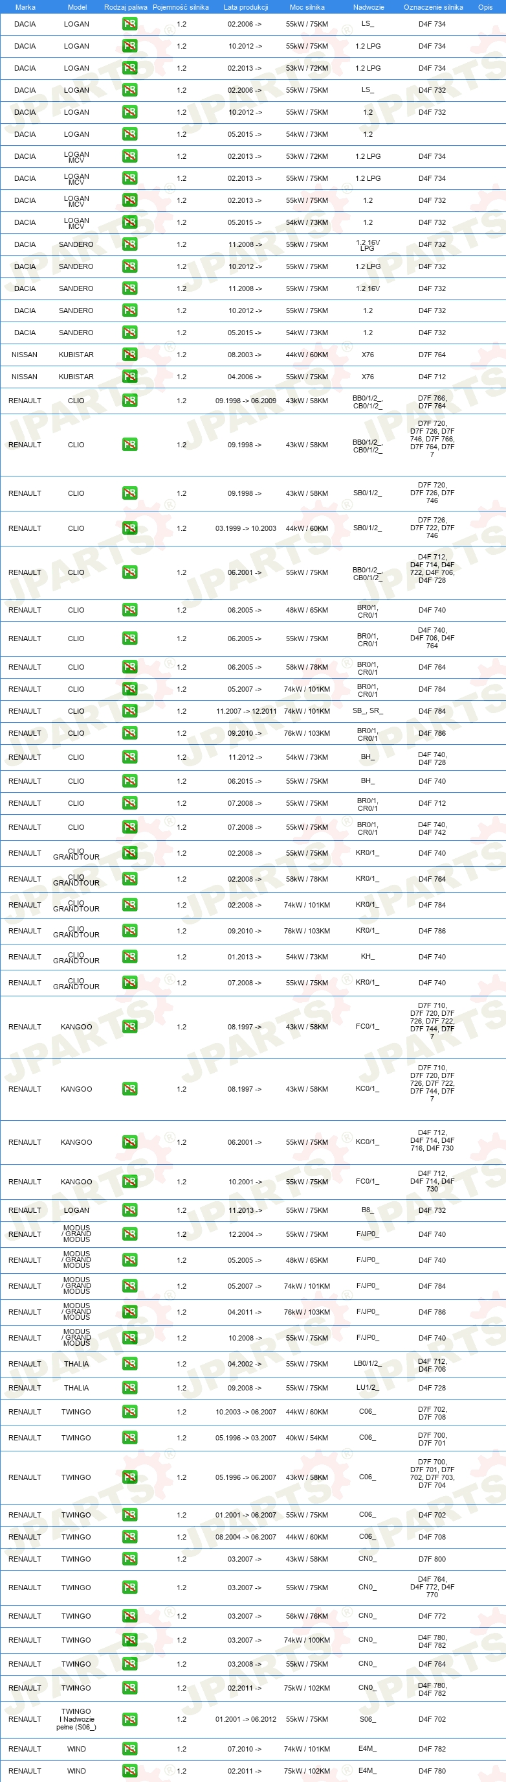Click fuel icon for Dacia Logan MCV 05.2015
506x1782 pixels.
click(130, 223)
